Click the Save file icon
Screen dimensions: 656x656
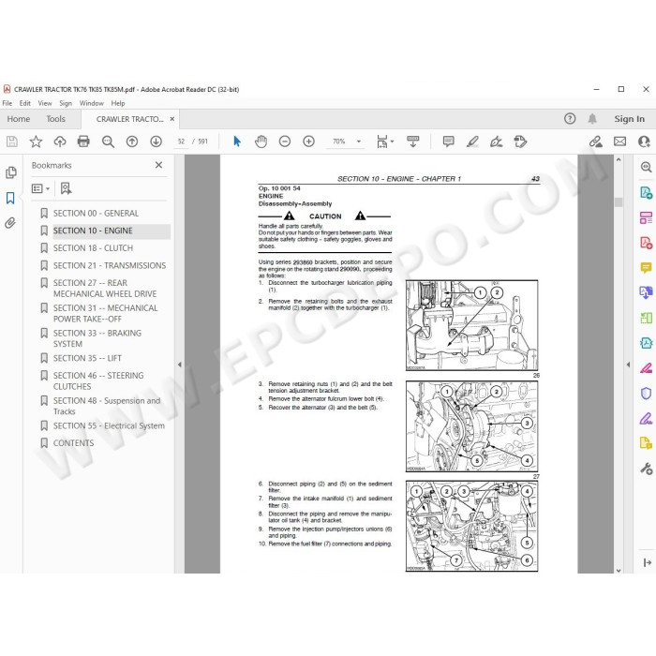point(11,142)
